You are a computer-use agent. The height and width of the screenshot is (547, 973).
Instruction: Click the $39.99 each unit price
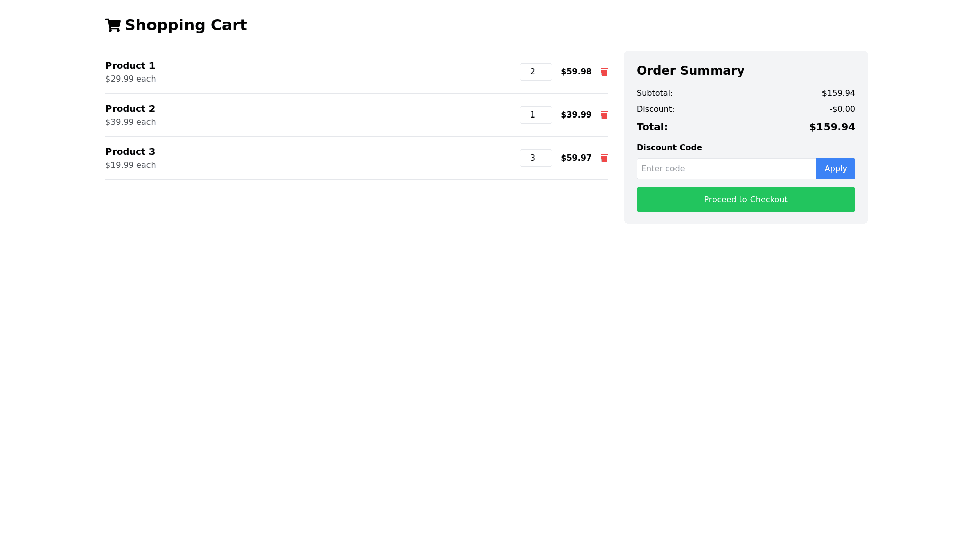pyautogui.click(x=130, y=122)
